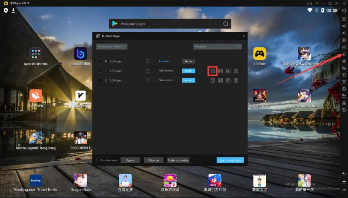Click the search magnifier in games bar

click(225, 24)
